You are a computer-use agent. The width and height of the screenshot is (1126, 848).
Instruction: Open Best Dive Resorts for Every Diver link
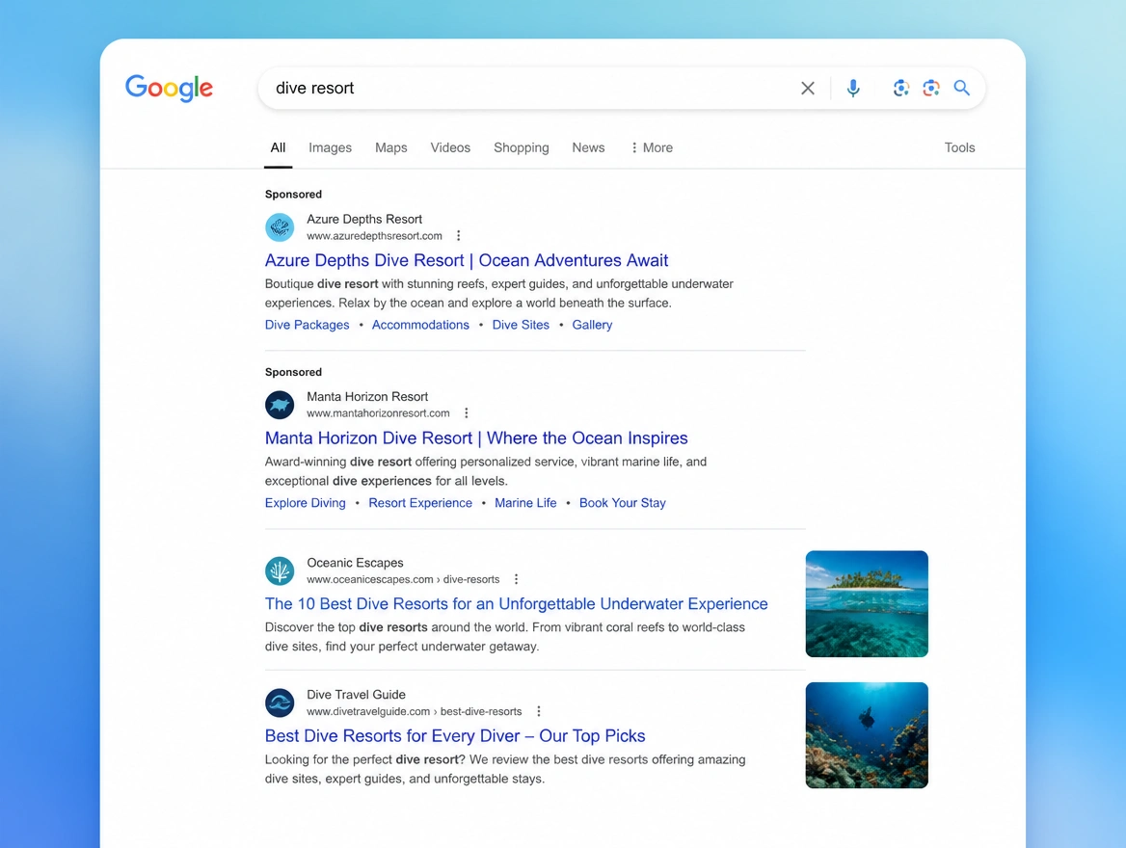455,736
